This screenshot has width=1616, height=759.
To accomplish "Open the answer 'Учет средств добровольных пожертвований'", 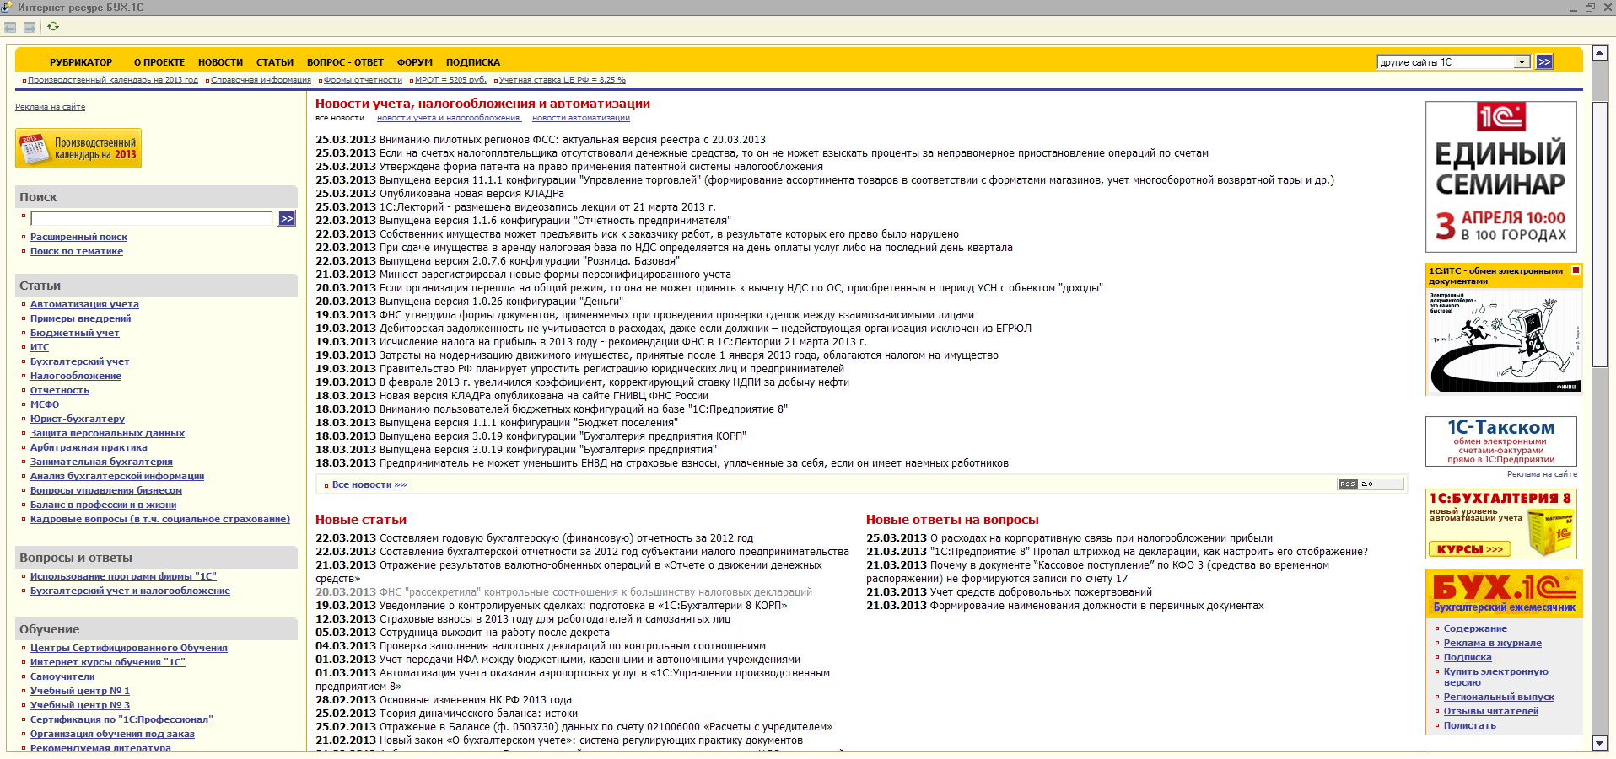I will click(x=1041, y=592).
